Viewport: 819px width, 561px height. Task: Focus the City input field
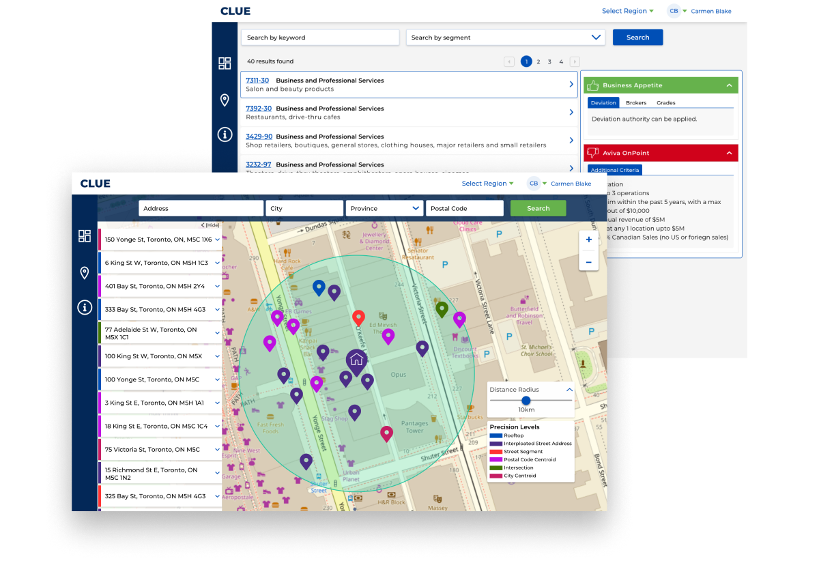(304, 208)
